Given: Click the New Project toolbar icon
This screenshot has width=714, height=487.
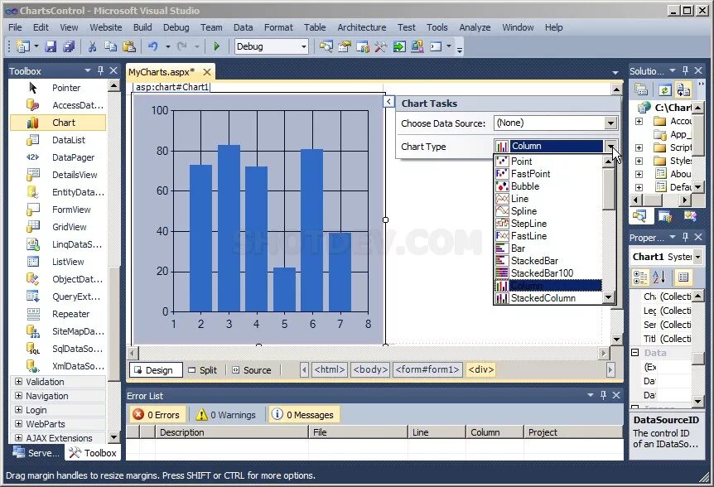Looking at the screenshot, I should [22, 46].
